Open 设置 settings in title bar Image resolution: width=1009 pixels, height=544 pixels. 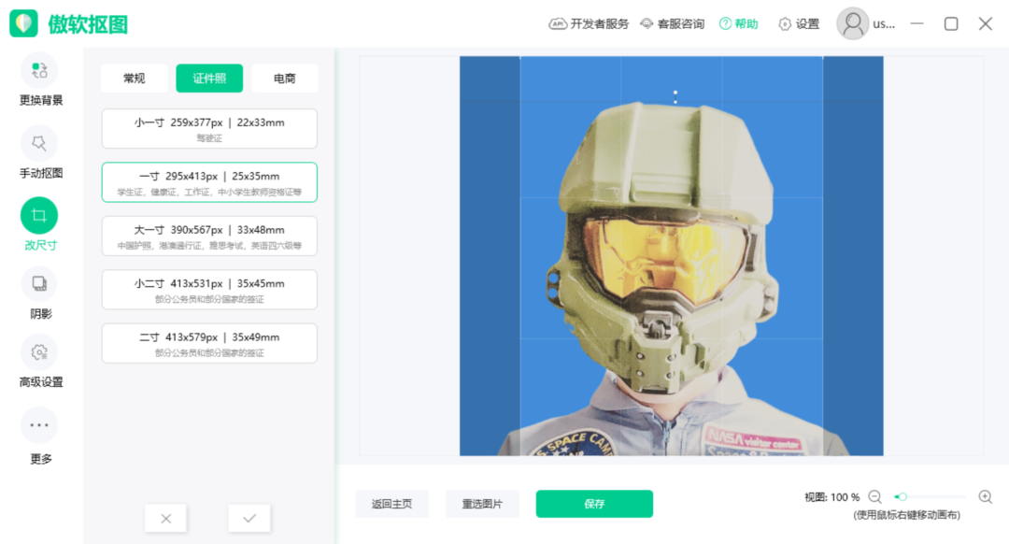[799, 23]
